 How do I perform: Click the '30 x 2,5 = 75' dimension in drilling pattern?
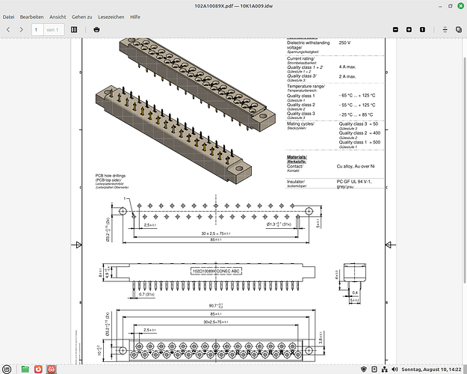click(x=216, y=233)
